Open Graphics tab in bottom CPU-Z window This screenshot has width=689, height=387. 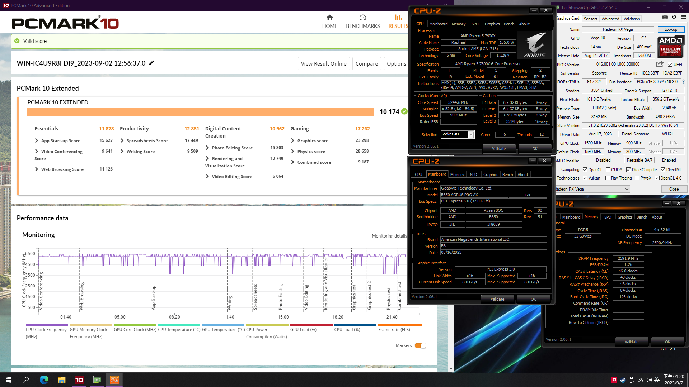[625, 217]
